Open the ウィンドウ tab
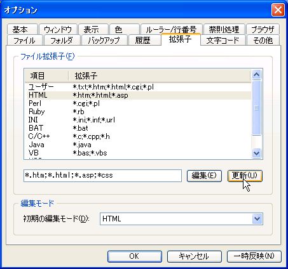 point(58,29)
